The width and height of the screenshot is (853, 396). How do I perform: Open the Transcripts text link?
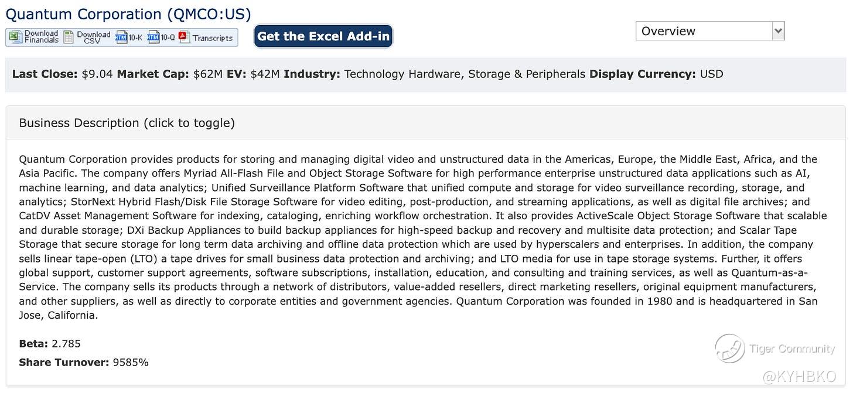pos(213,37)
